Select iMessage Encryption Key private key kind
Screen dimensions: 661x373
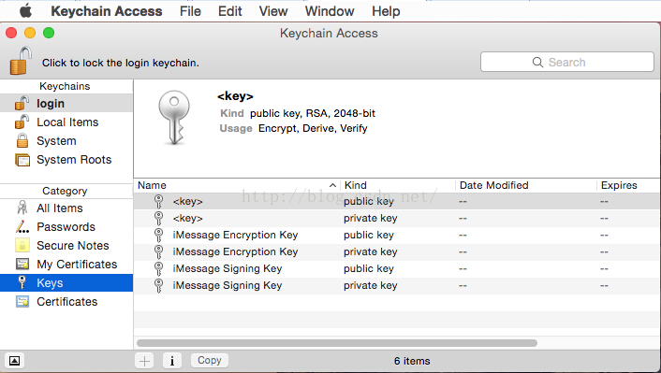(x=370, y=252)
